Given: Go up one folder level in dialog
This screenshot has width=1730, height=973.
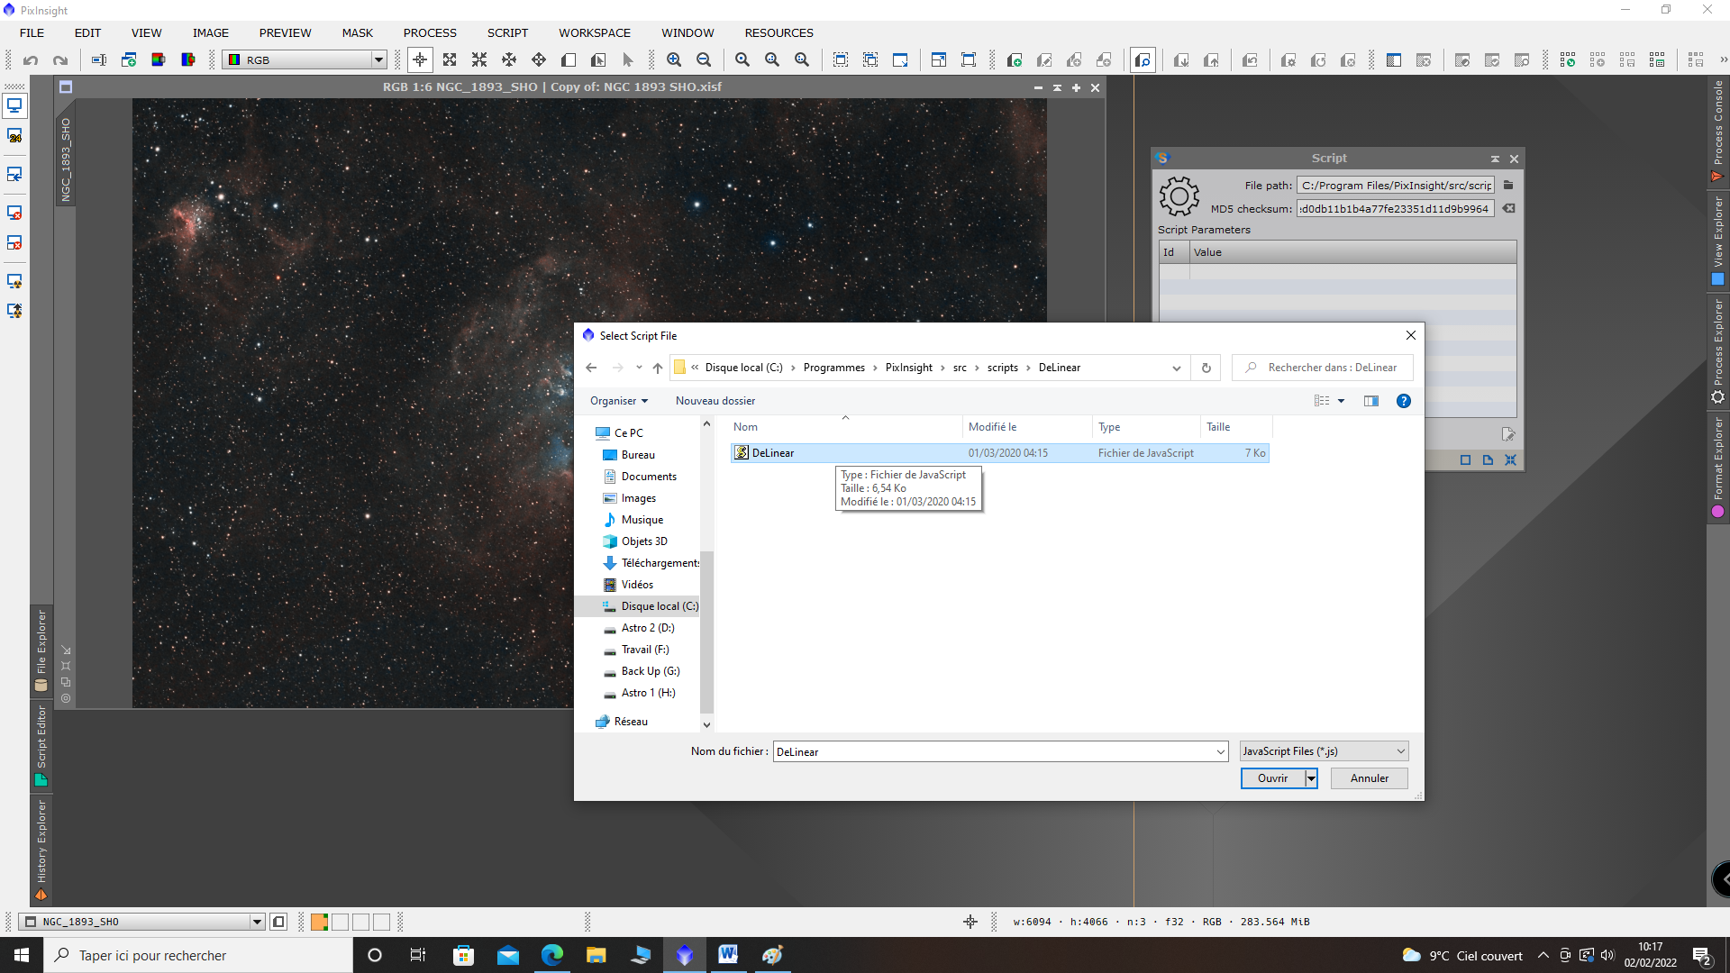Looking at the screenshot, I should coord(658,368).
